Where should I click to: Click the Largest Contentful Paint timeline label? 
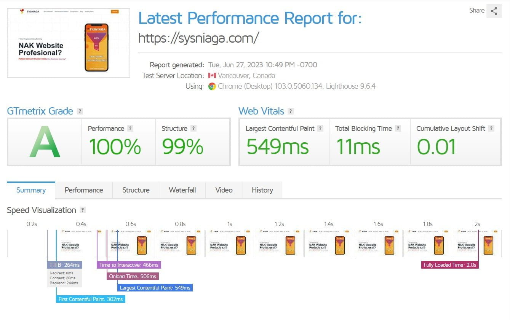(x=155, y=288)
